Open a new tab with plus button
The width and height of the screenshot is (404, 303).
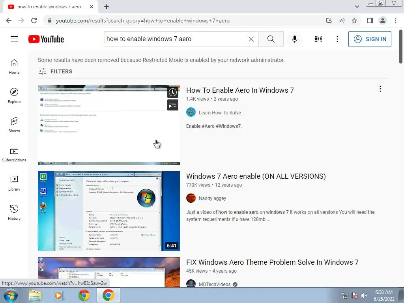coord(107,7)
